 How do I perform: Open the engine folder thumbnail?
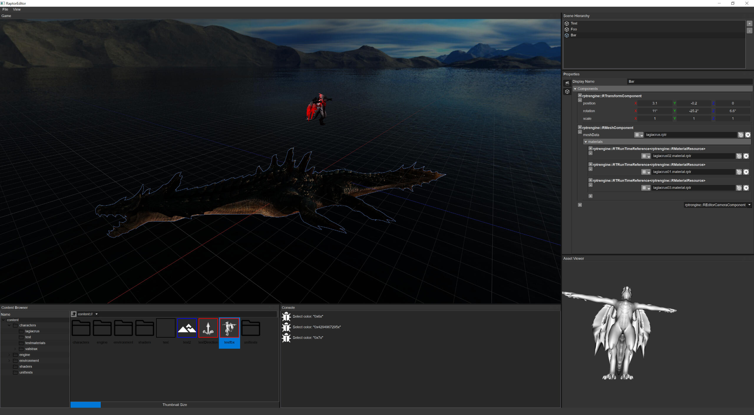click(x=102, y=331)
